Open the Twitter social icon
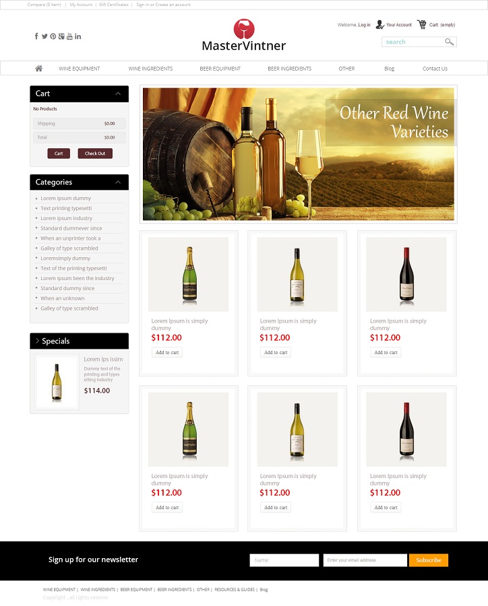The image size is (488, 606). coord(44,36)
